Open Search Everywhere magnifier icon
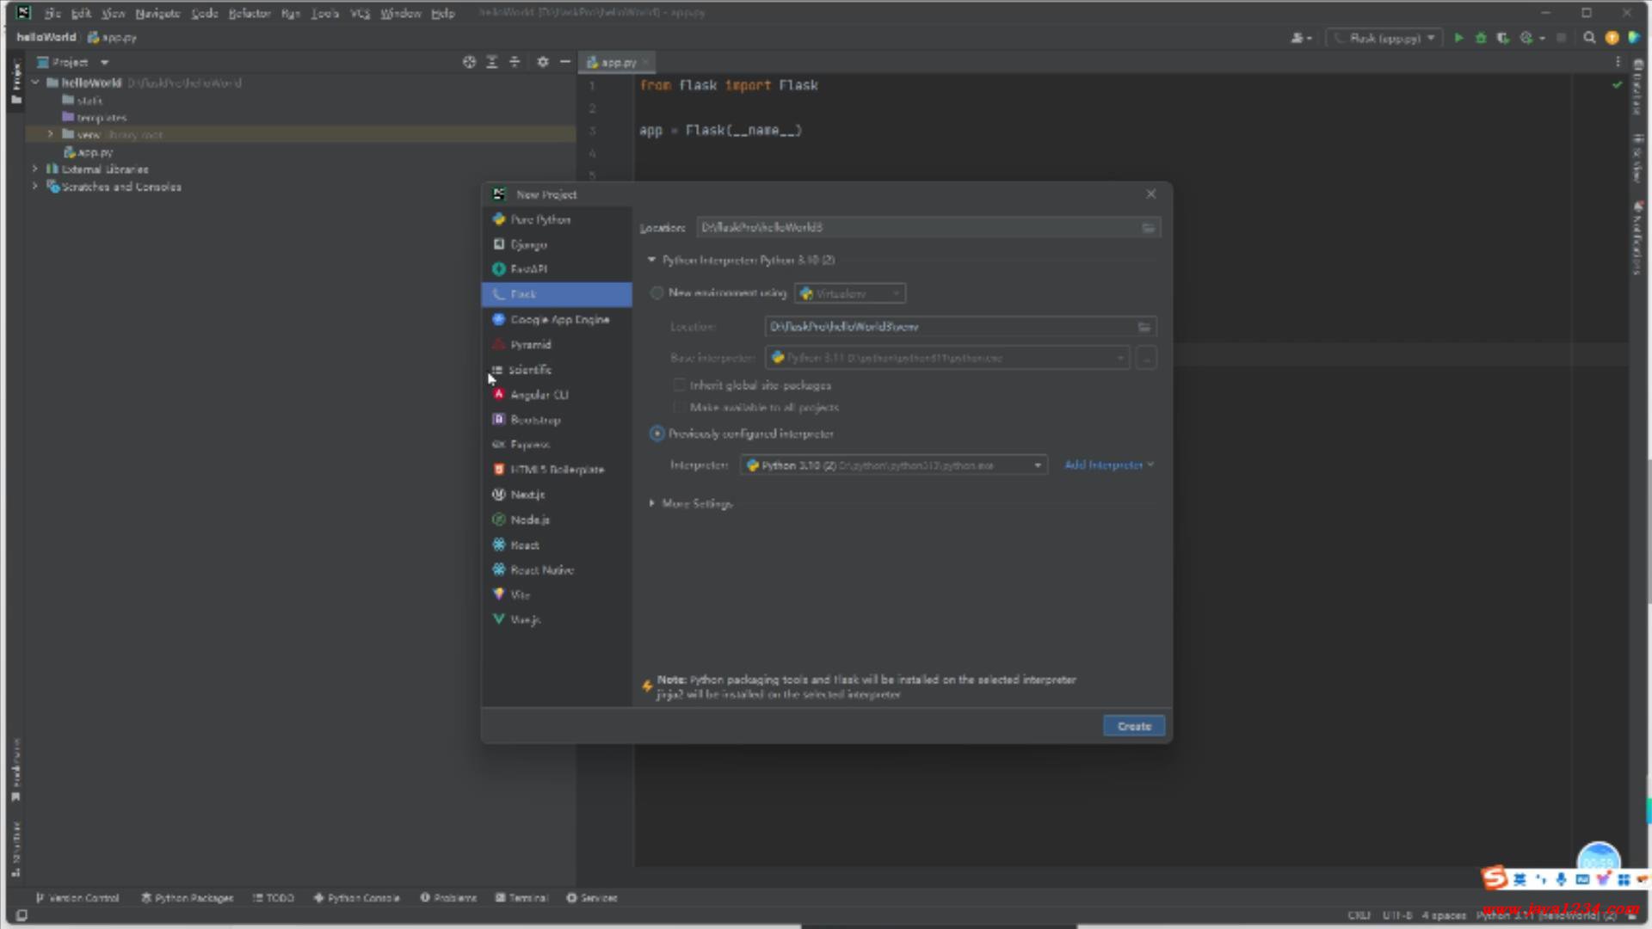1652x929 pixels. [x=1589, y=38]
